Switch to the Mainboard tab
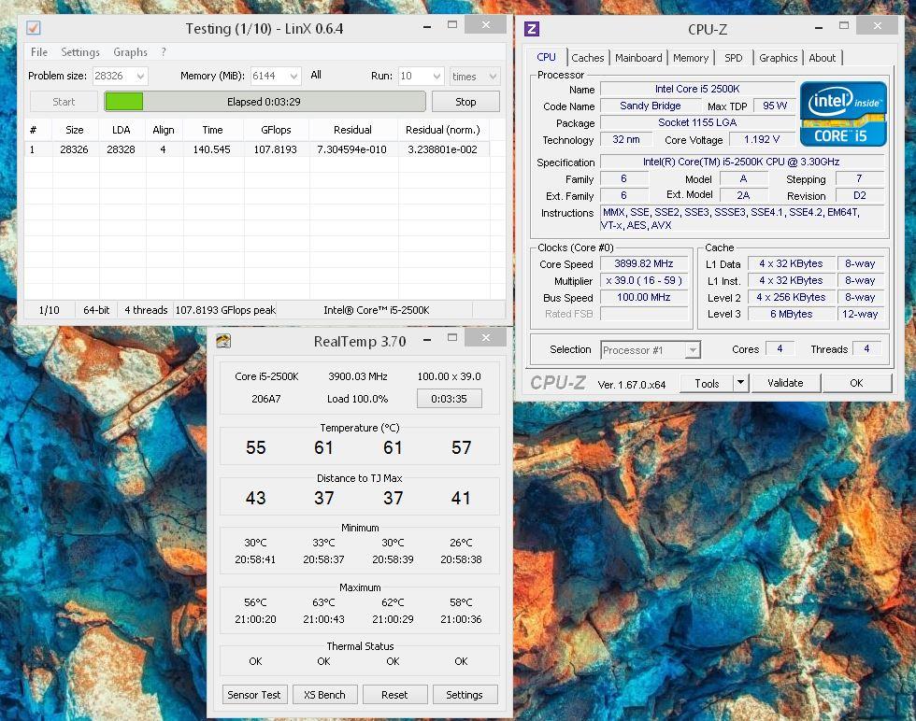This screenshot has height=721, width=916. 638,58
